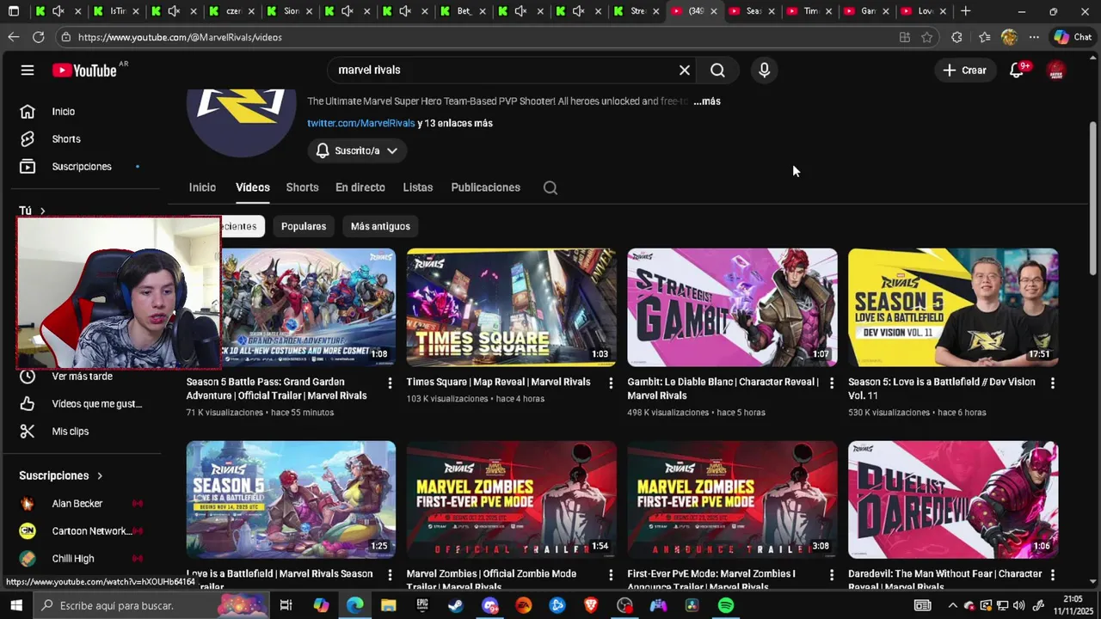Open Marvel Zombies Official Trailer thumbnail
1101x619 pixels.
click(511, 500)
